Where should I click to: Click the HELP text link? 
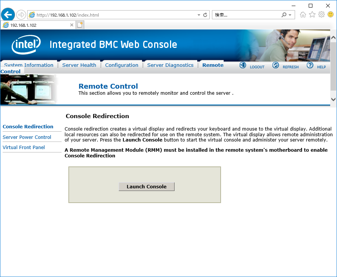point(321,67)
